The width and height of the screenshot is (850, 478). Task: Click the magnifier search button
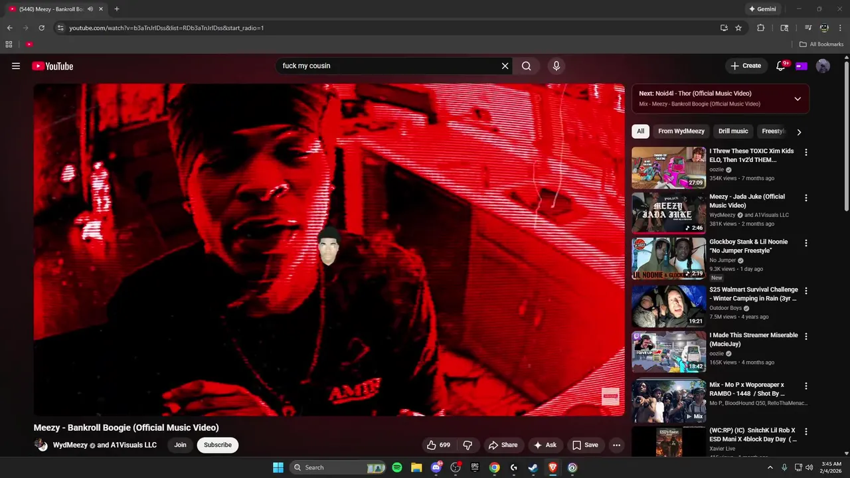(526, 66)
